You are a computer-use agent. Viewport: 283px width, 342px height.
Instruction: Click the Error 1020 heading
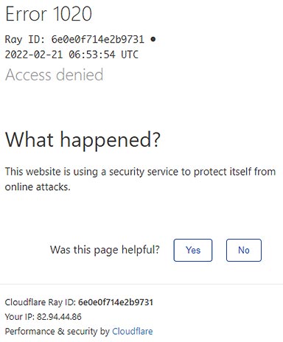[x=49, y=14]
